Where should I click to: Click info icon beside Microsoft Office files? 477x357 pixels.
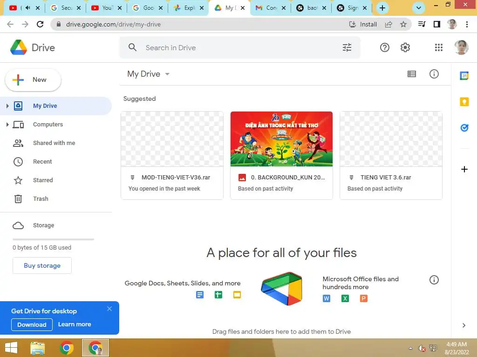coord(434,279)
